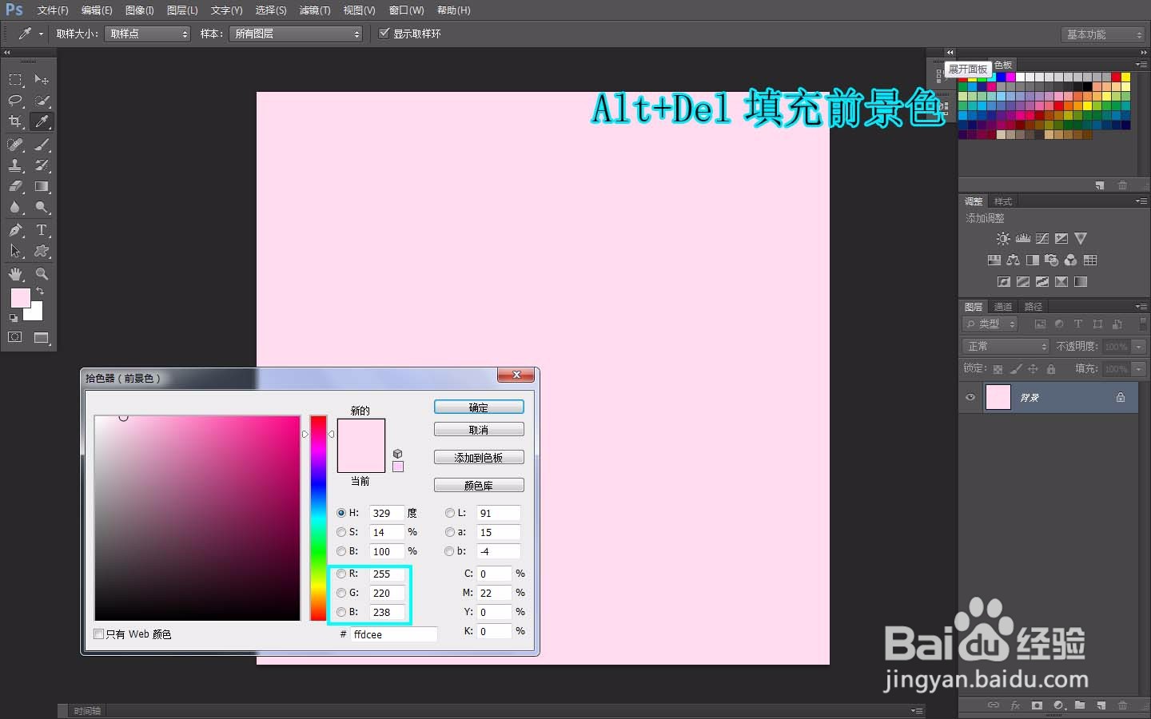The height and width of the screenshot is (719, 1151).
Task: Open the 滤镜 menu
Action: [x=313, y=10]
